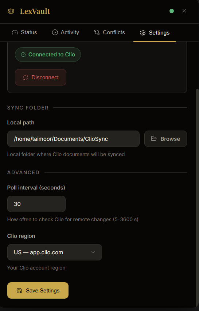Click the green connection status dot
199x311 pixels.
click(172, 11)
